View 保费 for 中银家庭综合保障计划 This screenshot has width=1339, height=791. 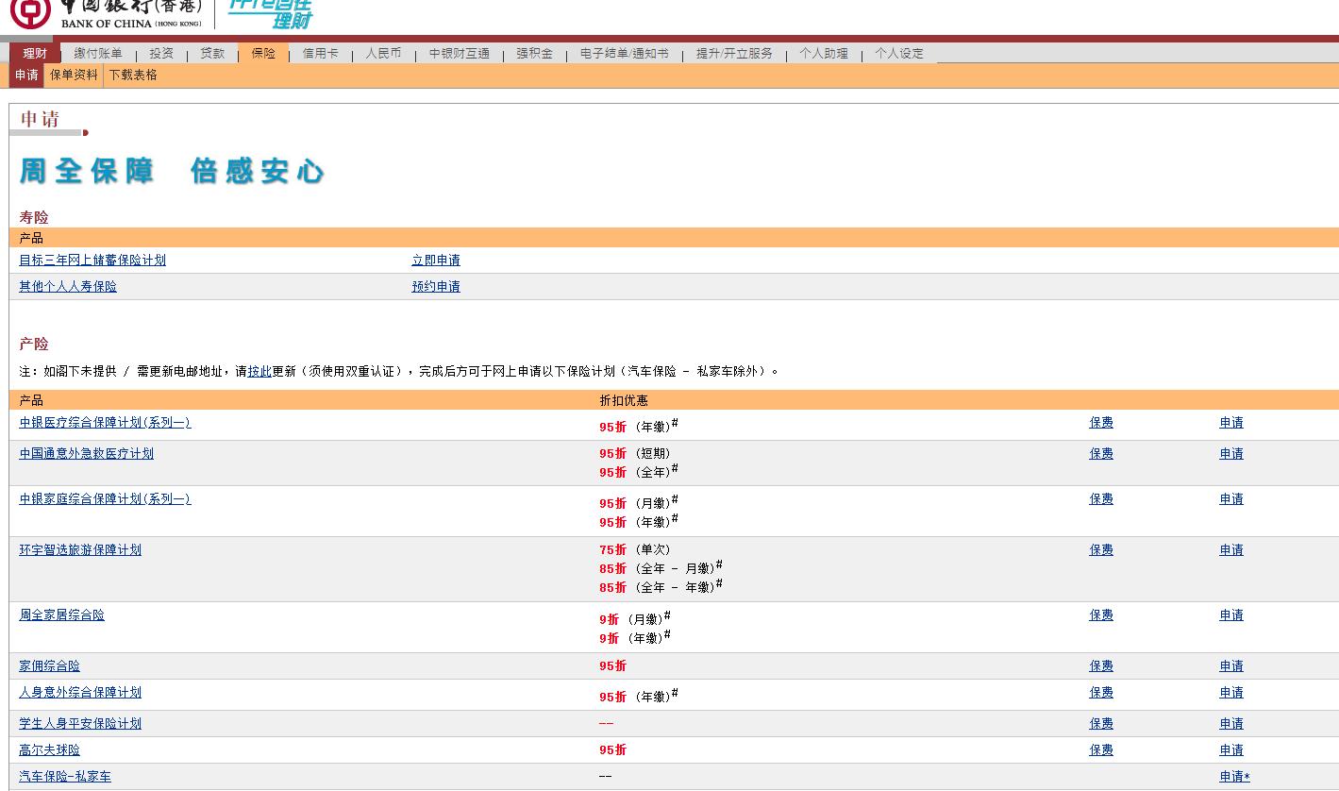(x=1101, y=499)
